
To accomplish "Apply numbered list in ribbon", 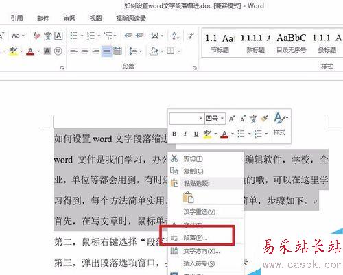I will (91, 36).
